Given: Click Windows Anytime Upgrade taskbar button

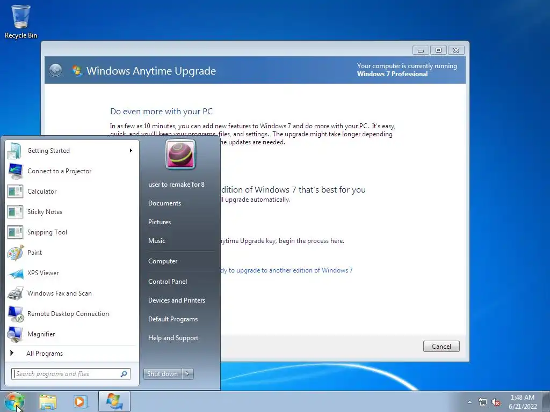Looking at the screenshot, I should (114, 401).
